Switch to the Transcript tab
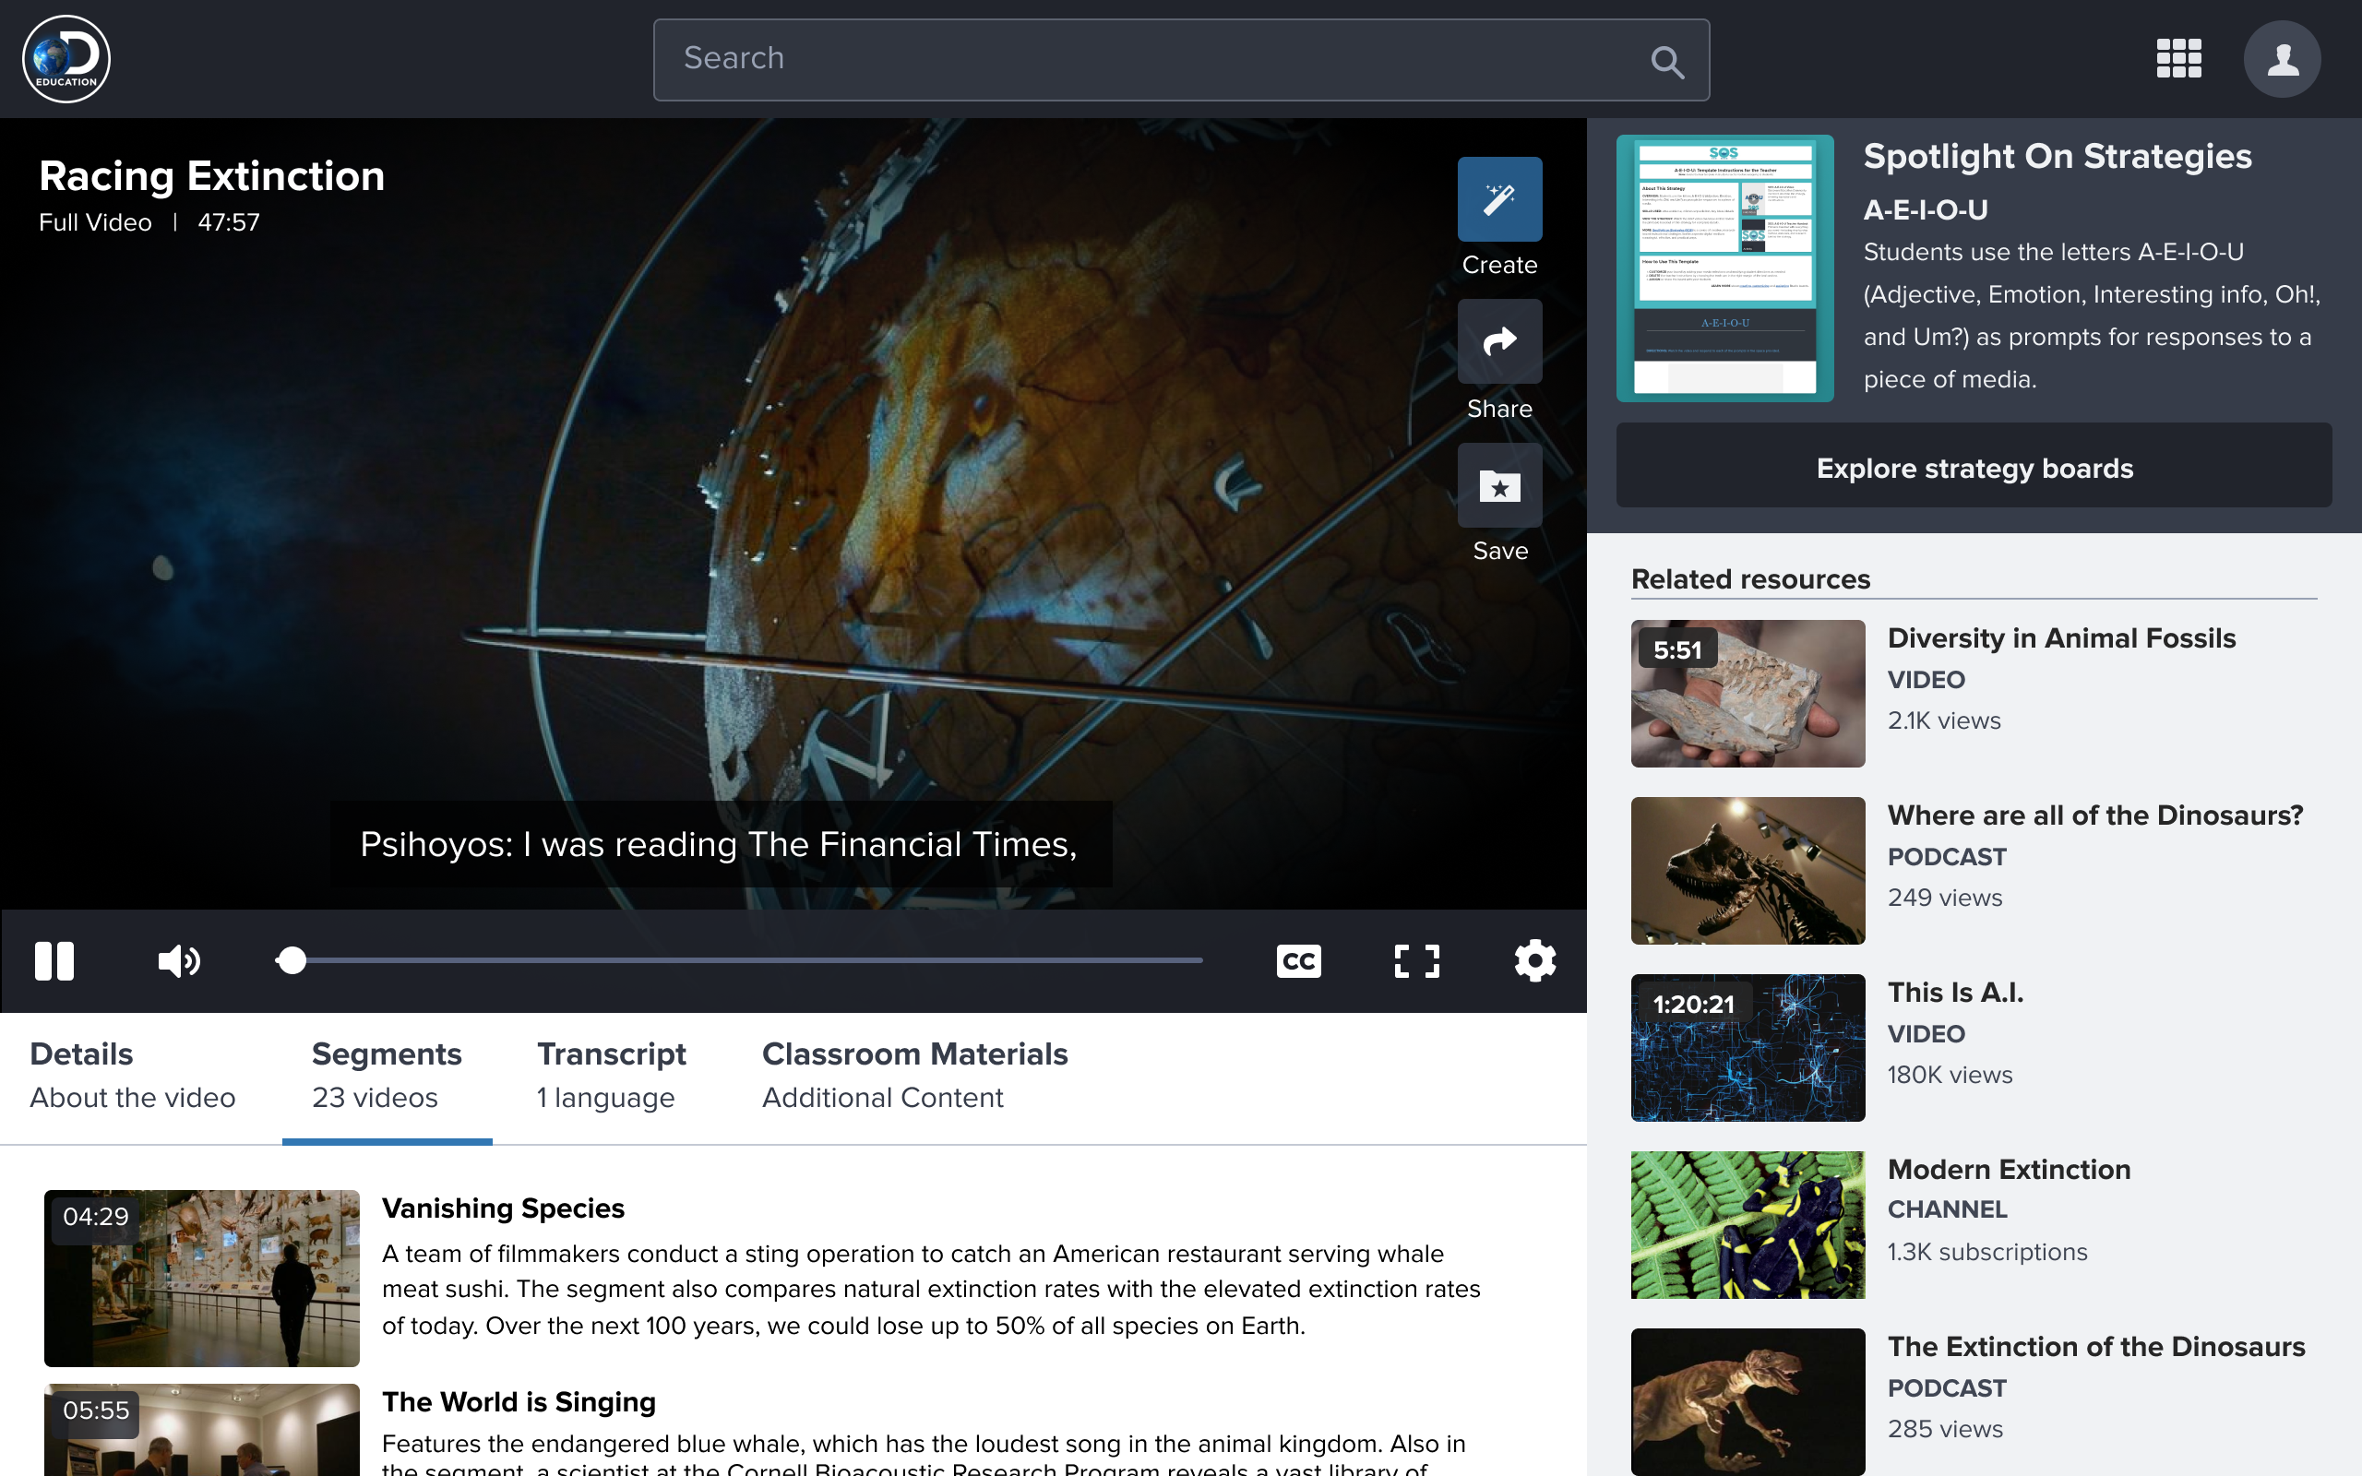This screenshot has height=1476, width=2362. tap(611, 1074)
